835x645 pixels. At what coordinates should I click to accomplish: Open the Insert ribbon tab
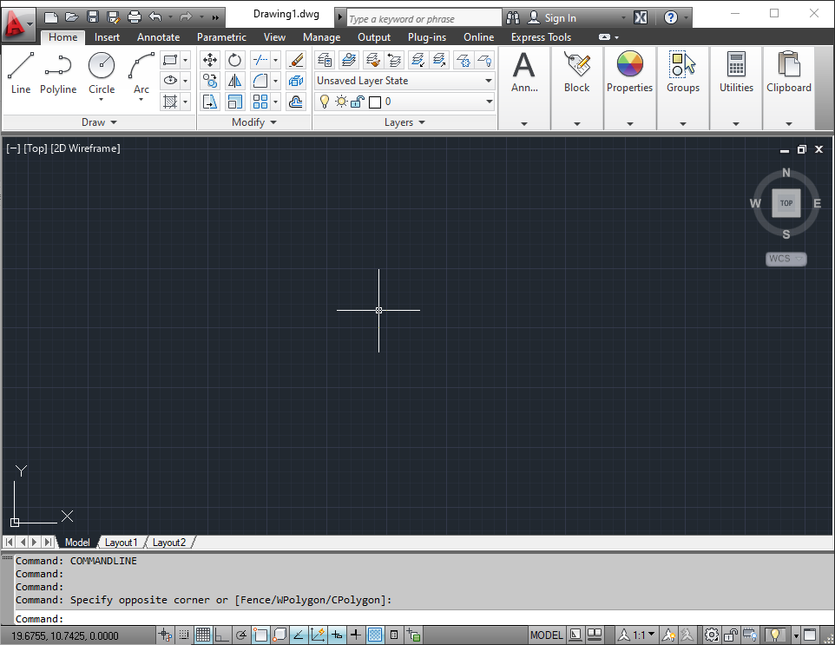pos(107,37)
